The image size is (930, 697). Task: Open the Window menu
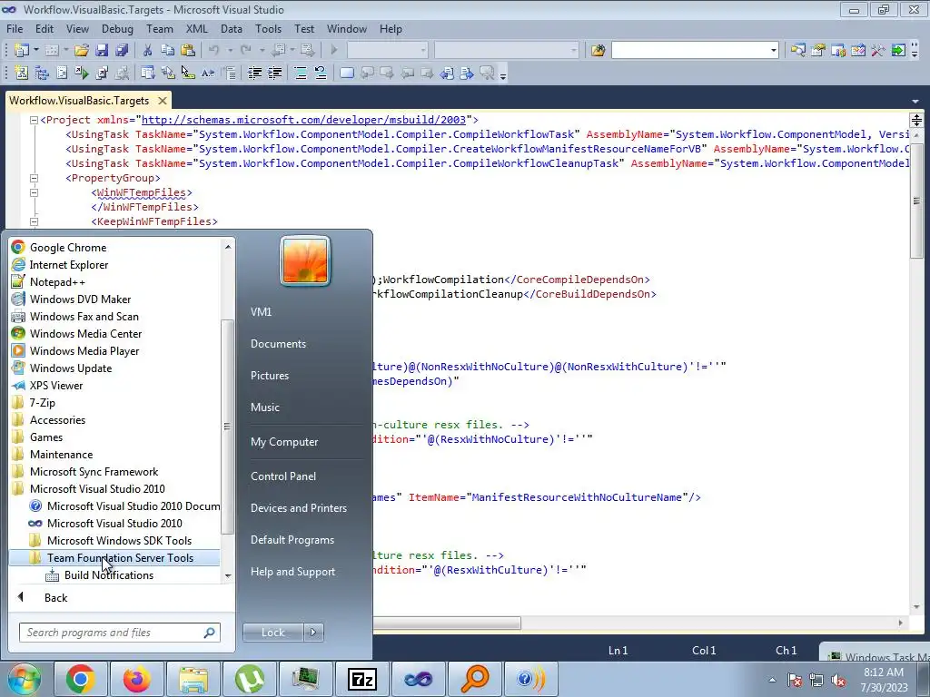coord(346,29)
